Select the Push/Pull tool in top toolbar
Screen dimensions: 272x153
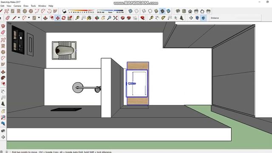[x=45, y=18]
